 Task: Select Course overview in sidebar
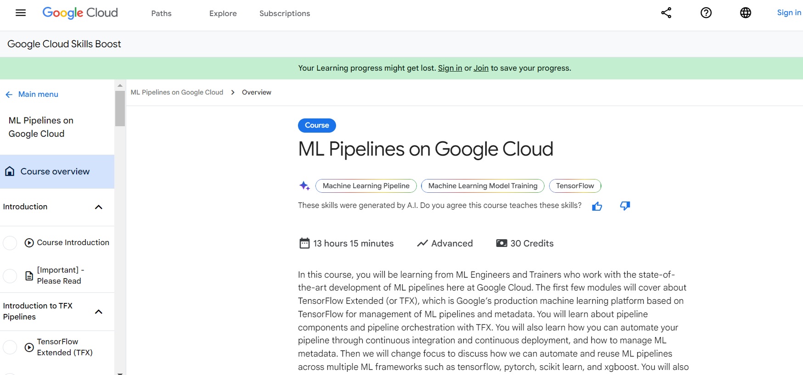coord(57,172)
